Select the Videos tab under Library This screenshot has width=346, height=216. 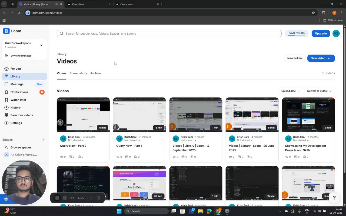61,73
